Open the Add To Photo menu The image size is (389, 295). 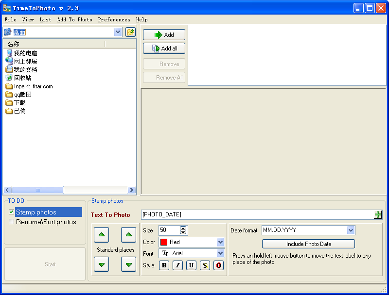coord(75,19)
